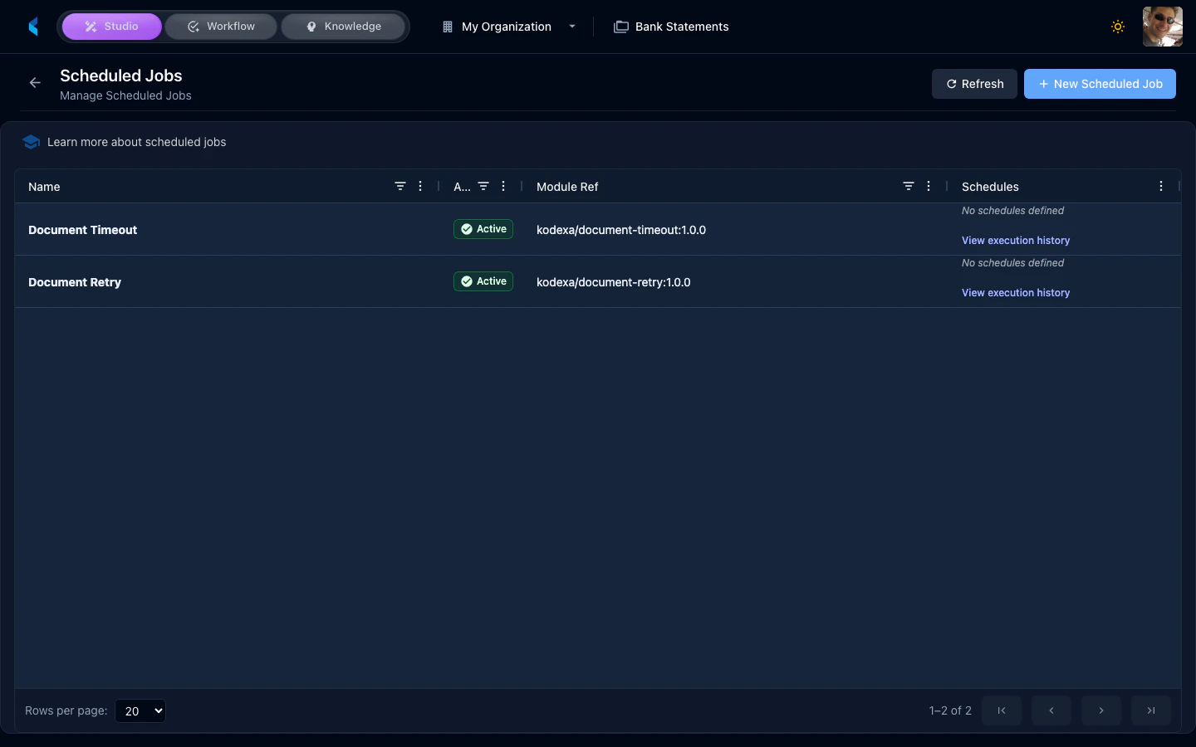Click the back arrow beside Scheduled Jobs

click(x=34, y=82)
